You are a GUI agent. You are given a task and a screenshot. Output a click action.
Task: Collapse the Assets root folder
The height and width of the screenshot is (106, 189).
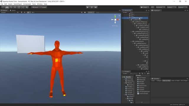coord(123,77)
